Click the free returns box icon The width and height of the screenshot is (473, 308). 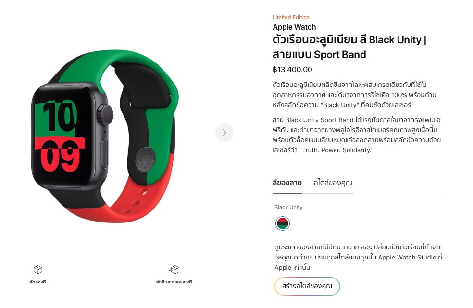174,270
